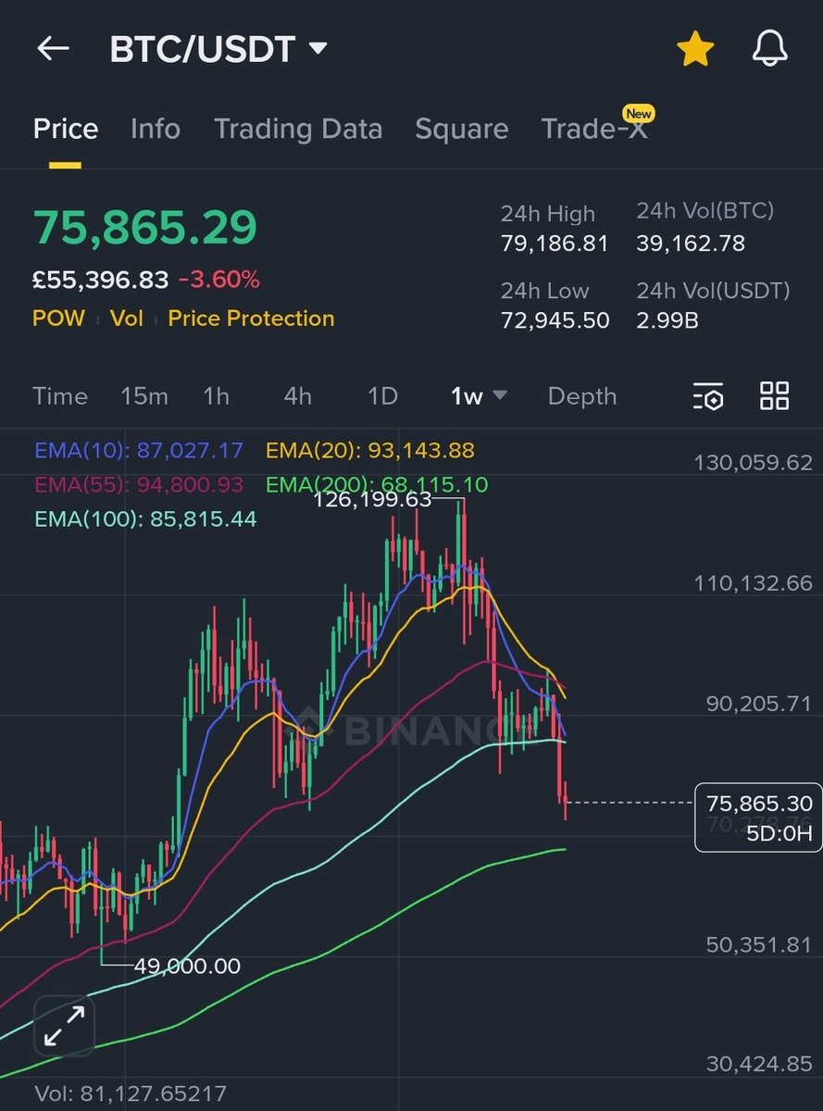This screenshot has width=823, height=1111.
Task: Tap the EMA(100) indicator label
Action: (x=145, y=519)
